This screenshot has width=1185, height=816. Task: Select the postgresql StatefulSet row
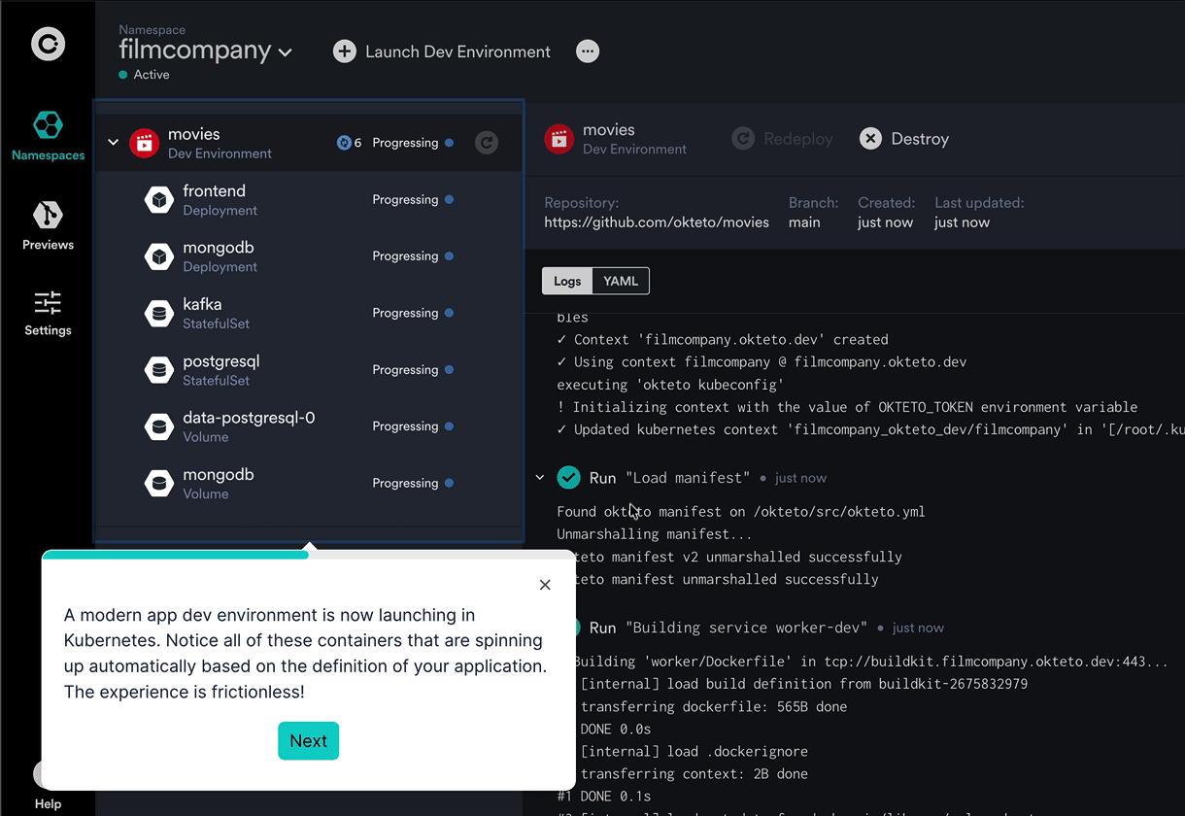(x=309, y=370)
